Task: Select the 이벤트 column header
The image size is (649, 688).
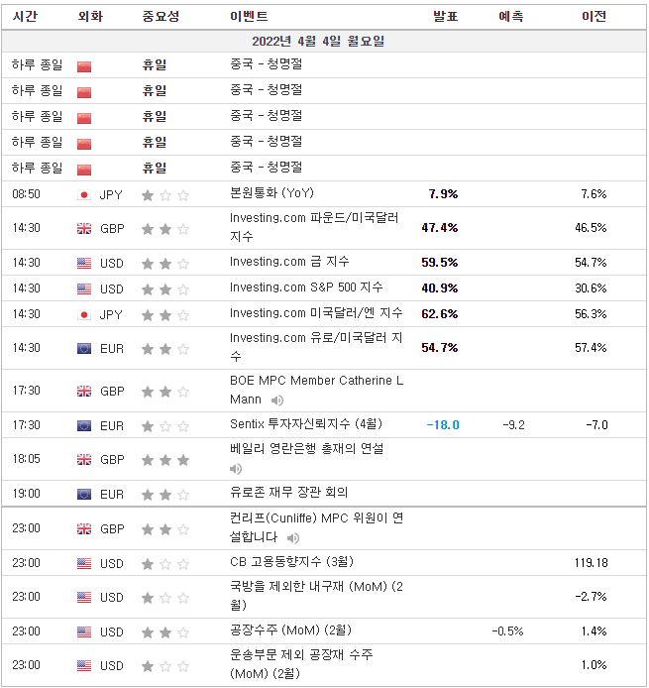Action: pos(249,17)
